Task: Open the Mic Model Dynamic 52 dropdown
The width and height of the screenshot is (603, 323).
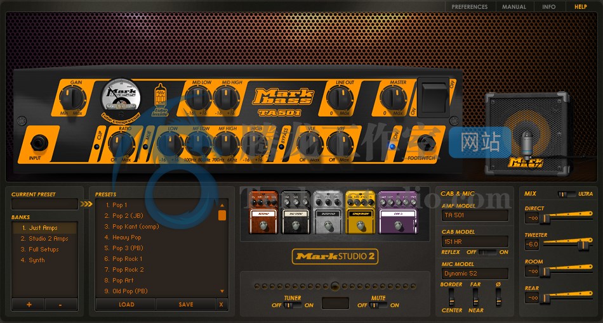Action: [x=475, y=274]
